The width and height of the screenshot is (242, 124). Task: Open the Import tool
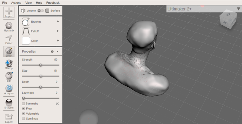pyautogui.click(x=9, y=12)
